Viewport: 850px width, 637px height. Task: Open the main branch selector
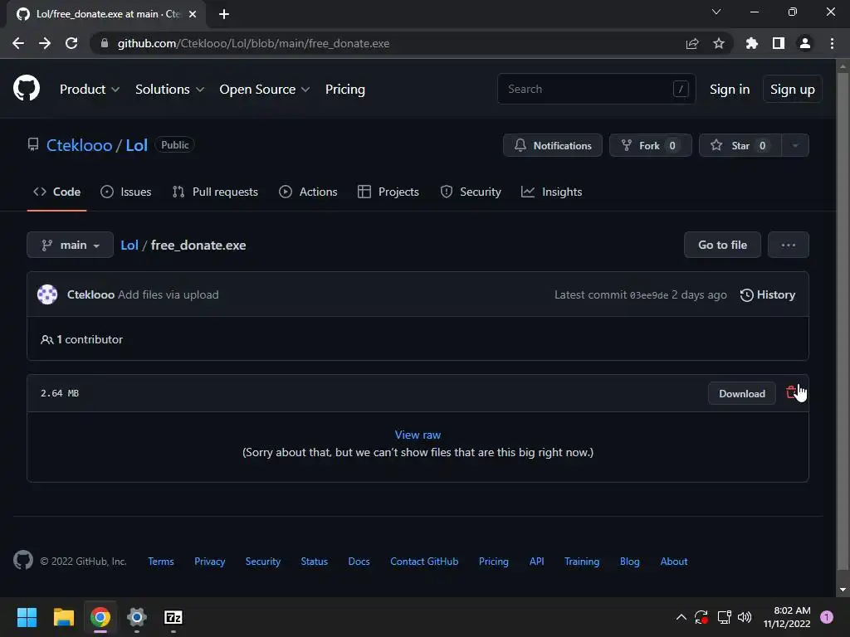(x=70, y=245)
